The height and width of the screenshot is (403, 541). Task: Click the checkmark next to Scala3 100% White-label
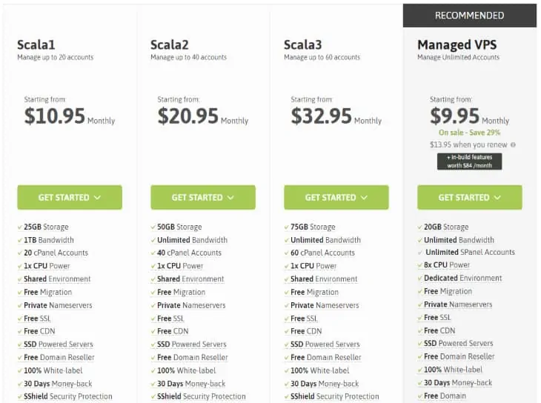[287, 370]
